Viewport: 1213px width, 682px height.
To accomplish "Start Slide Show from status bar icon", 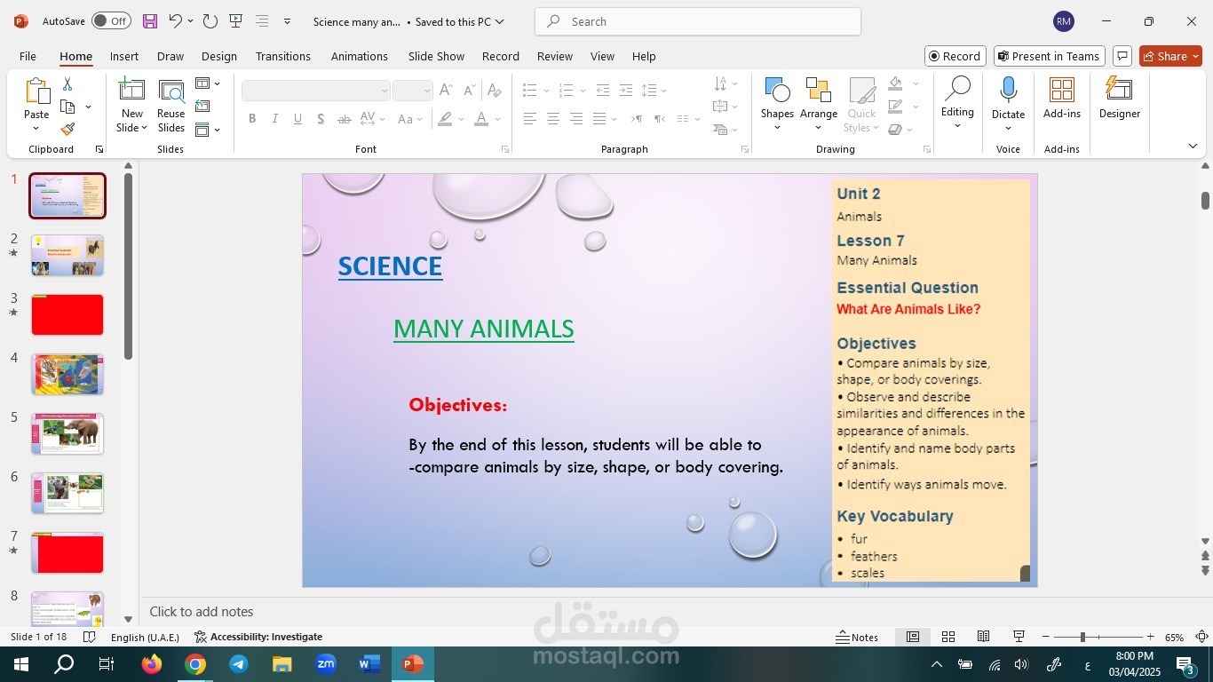I will click(1019, 637).
